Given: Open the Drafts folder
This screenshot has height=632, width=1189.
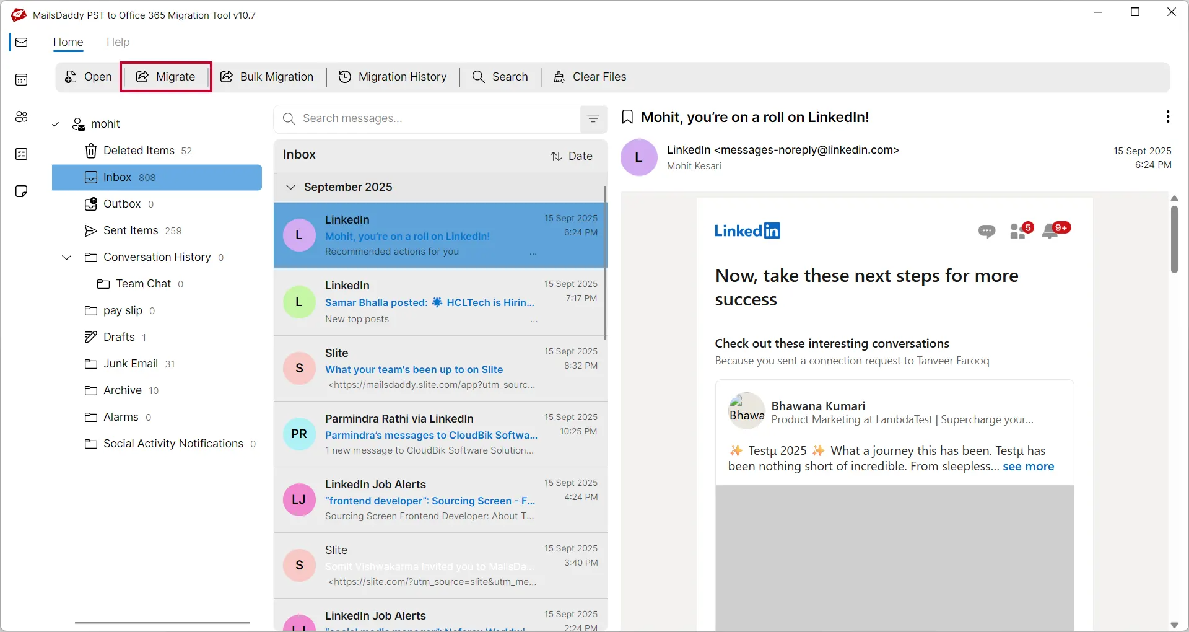Looking at the screenshot, I should pyautogui.click(x=157, y=337).
